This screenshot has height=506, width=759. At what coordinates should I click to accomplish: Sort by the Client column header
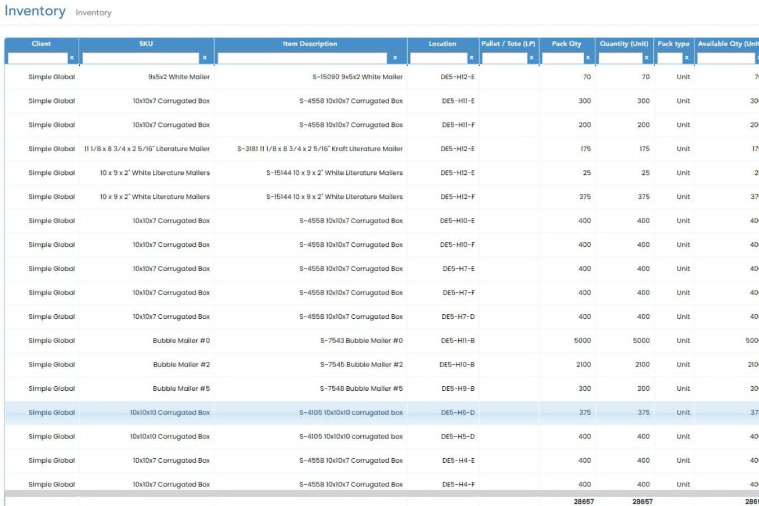pyautogui.click(x=41, y=44)
